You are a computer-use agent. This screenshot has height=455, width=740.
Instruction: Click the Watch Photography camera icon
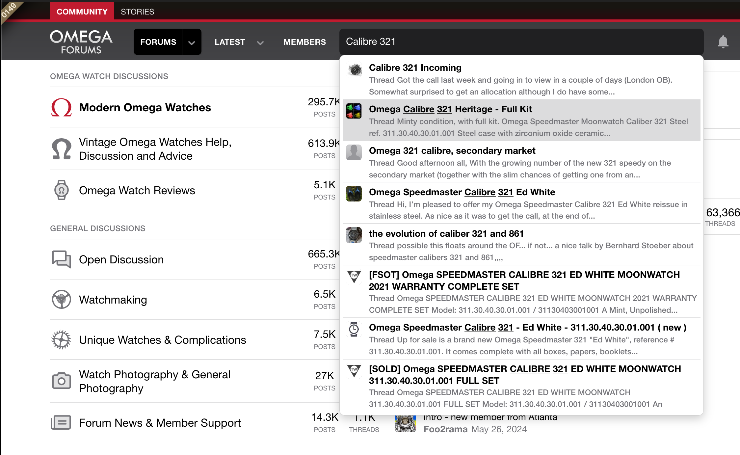click(x=61, y=381)
